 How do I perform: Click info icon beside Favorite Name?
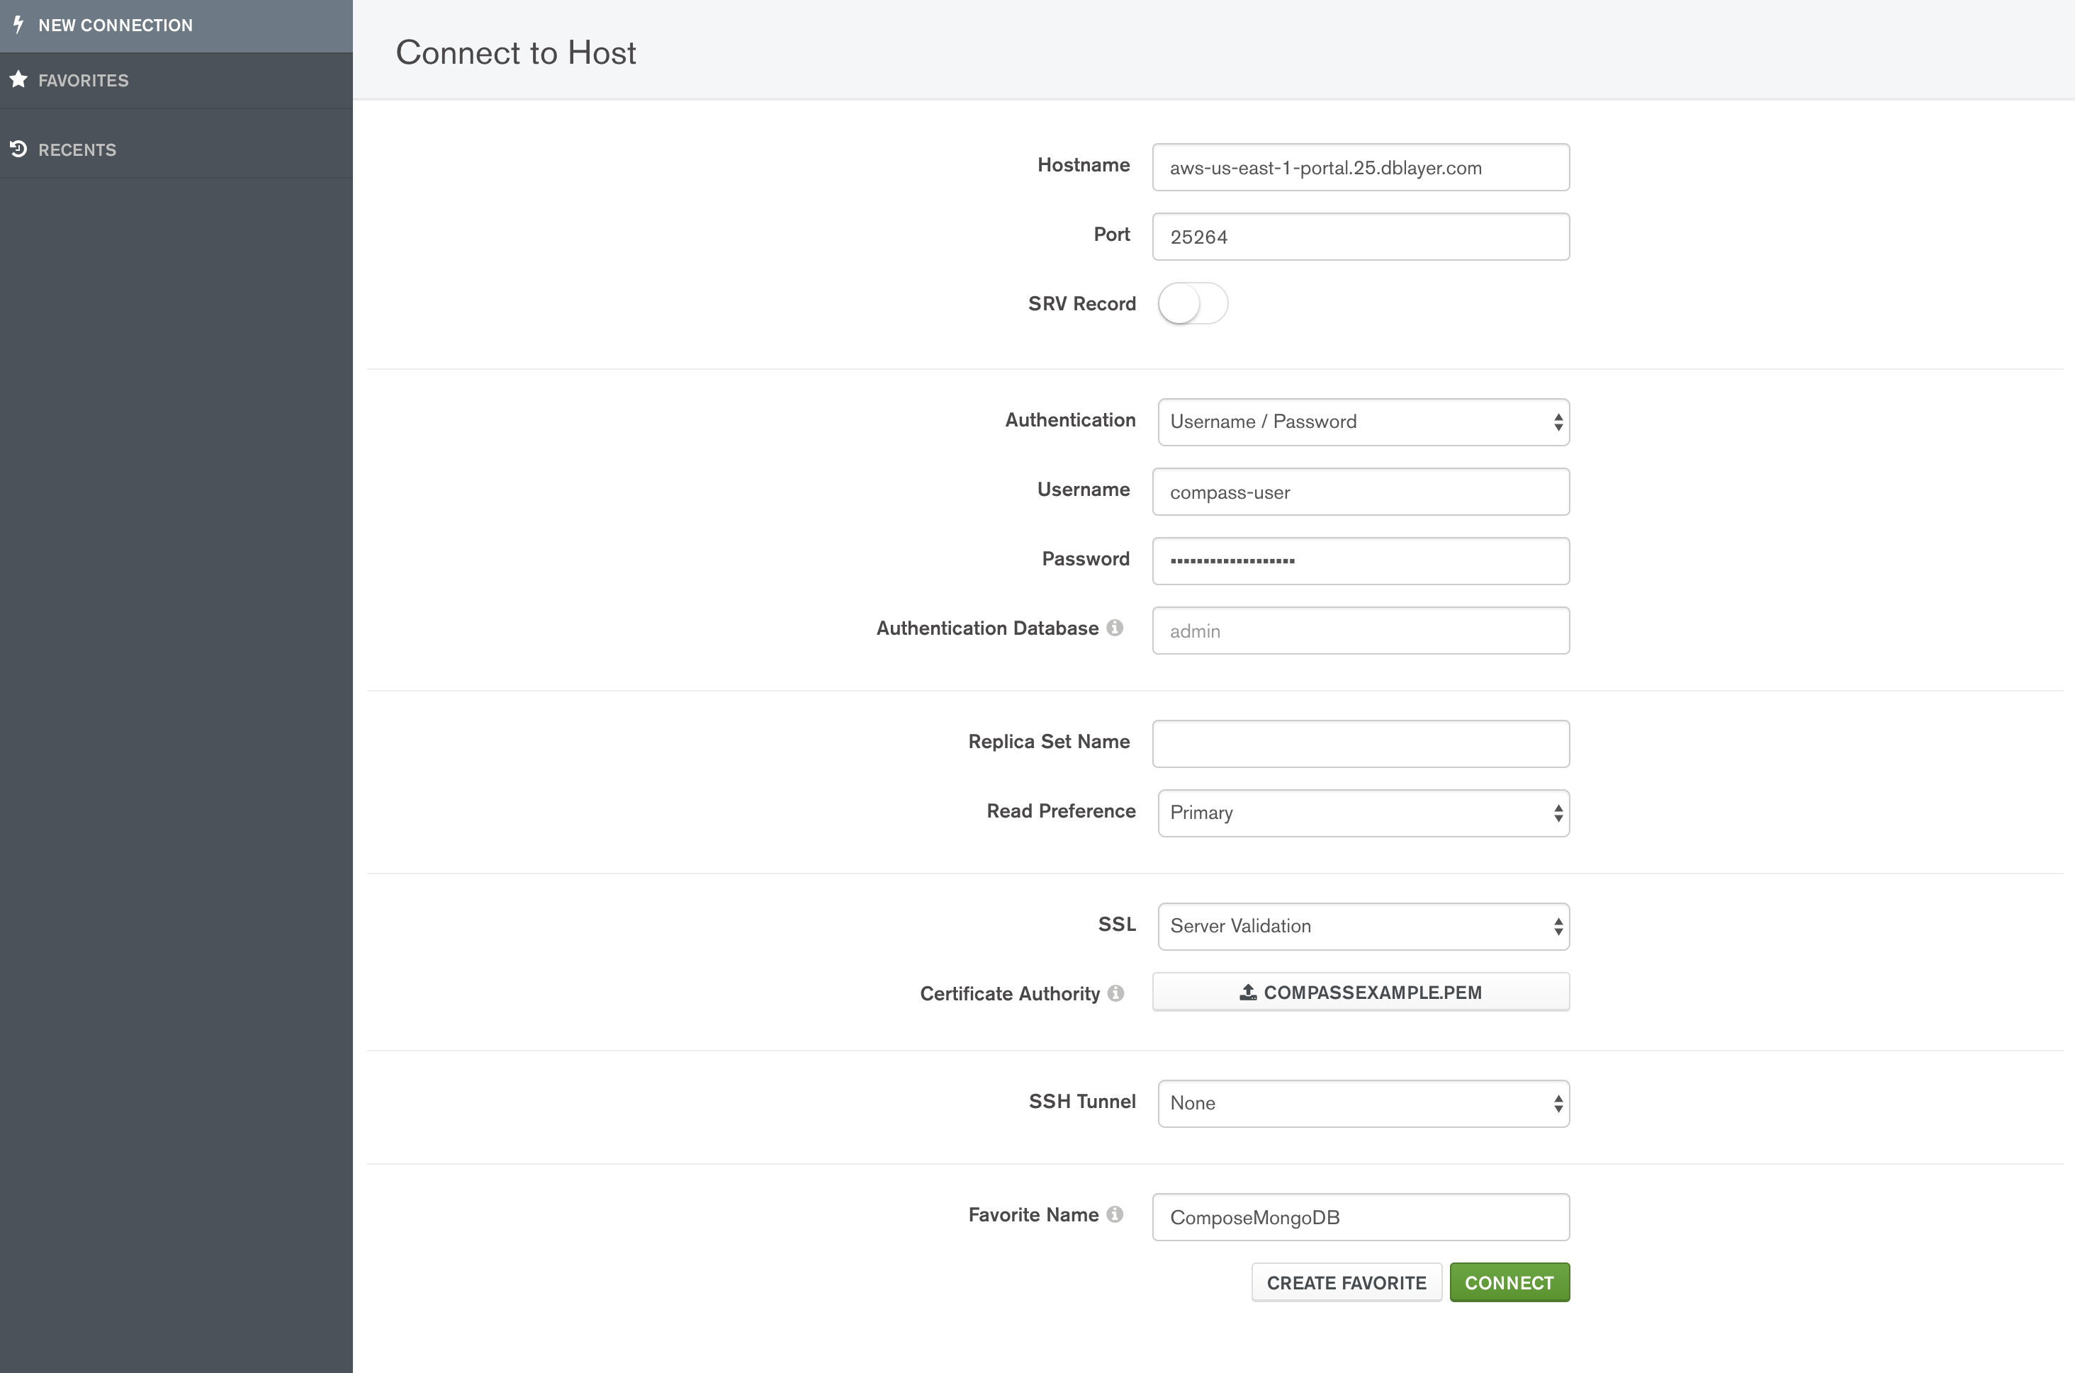1114,1214
